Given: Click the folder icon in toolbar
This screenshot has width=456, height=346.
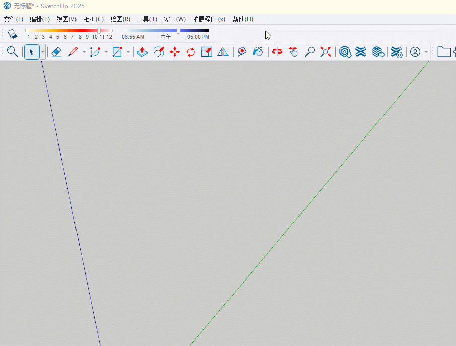Looking at the screenshot, I should pos(444,52).
